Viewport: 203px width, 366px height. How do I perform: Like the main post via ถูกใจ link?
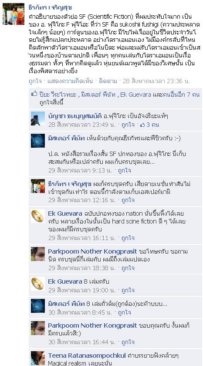pos(35,81)
